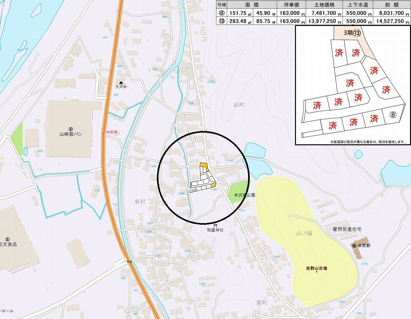Select the 3期⑬ plot in the lot diagram

352,33
